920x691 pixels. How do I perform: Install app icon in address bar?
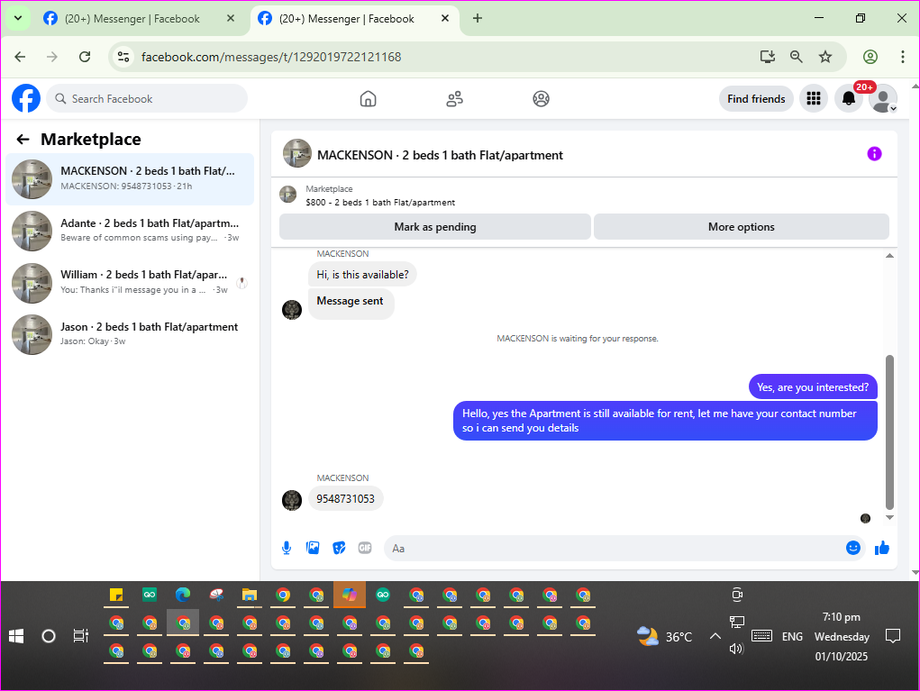point(768,57)
